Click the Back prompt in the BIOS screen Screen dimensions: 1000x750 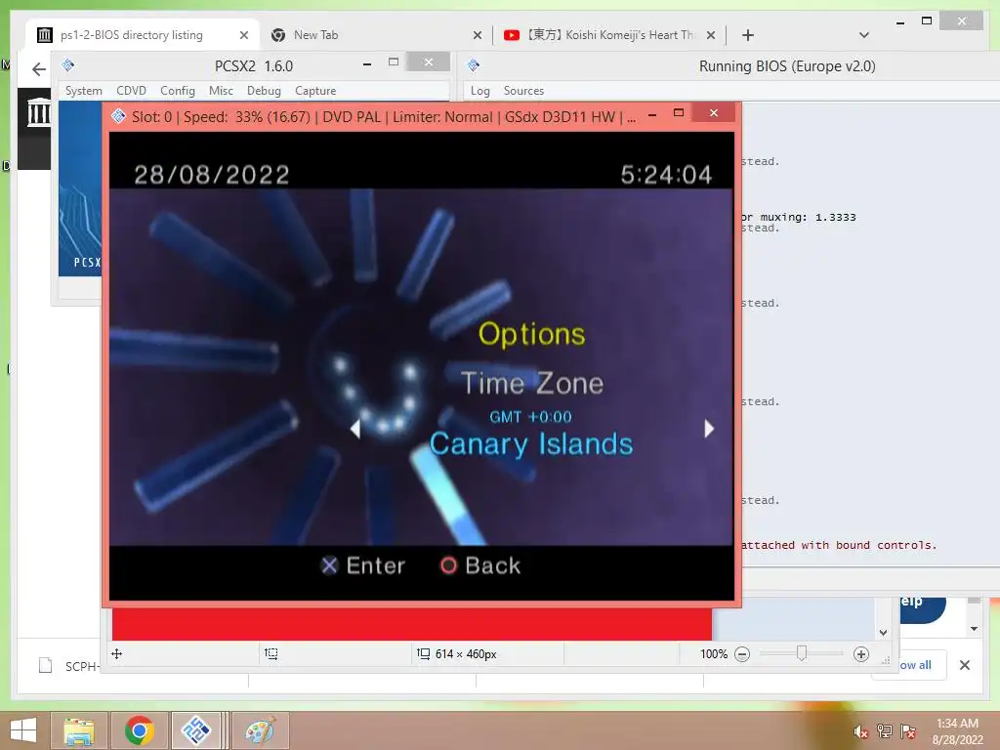(x=480, y=565)
